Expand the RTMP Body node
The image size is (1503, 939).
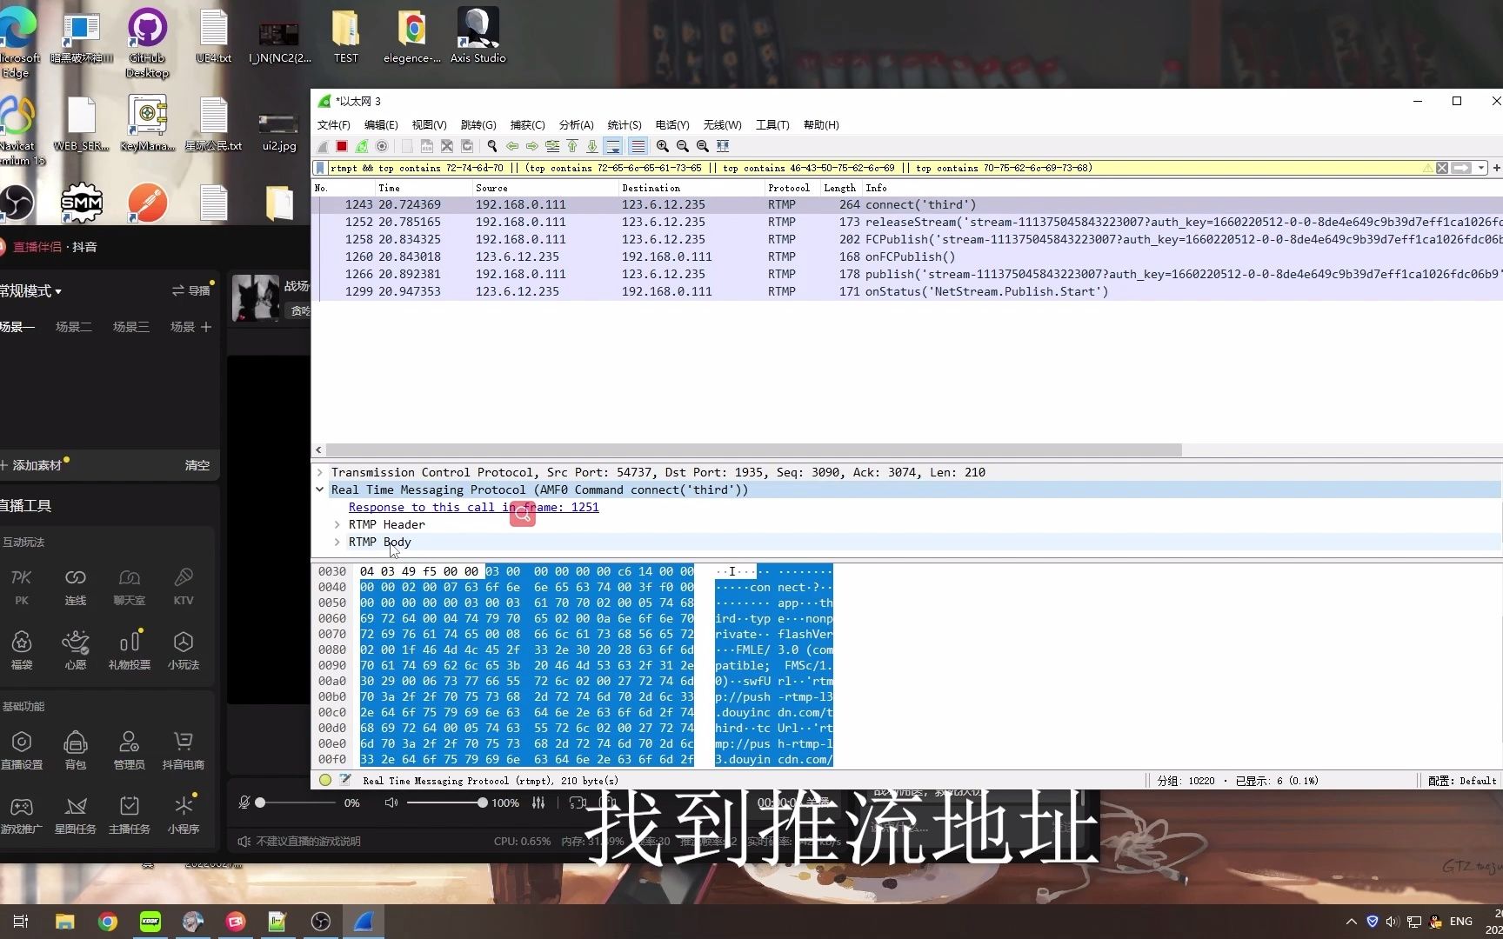337,542
